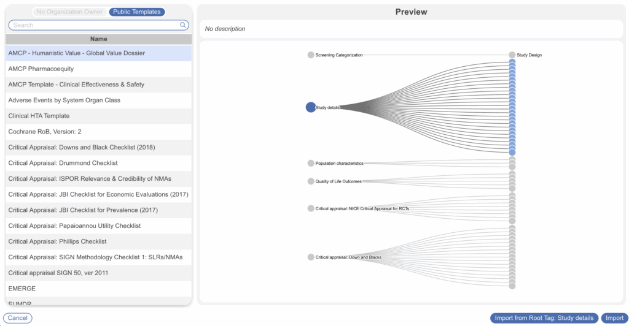Click the NICE Critical Appraisal for RCTs node
This screenshot has height=326, width=629.
pyautogui.click(x=311, y=208)
